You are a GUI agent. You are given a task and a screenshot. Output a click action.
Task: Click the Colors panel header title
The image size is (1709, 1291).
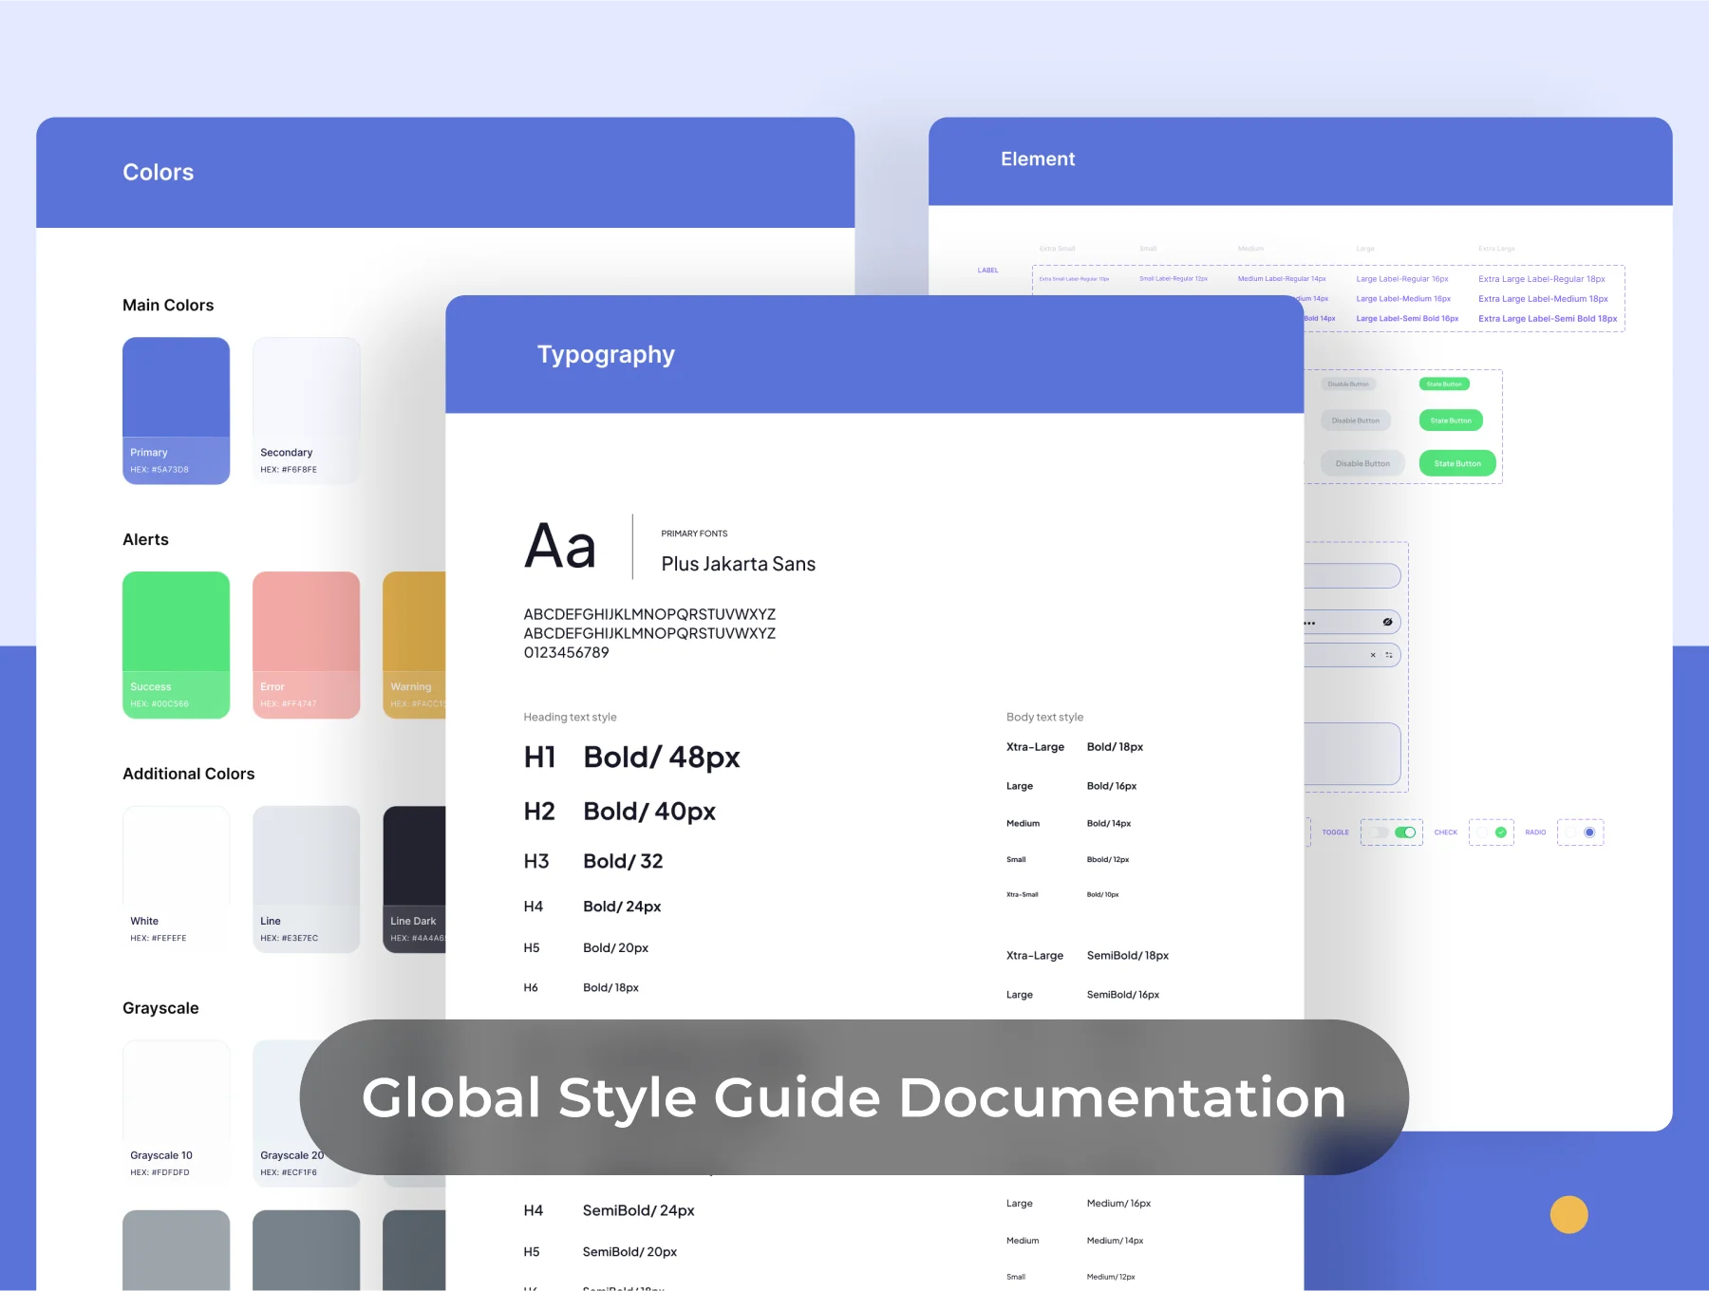click(158, 172)
